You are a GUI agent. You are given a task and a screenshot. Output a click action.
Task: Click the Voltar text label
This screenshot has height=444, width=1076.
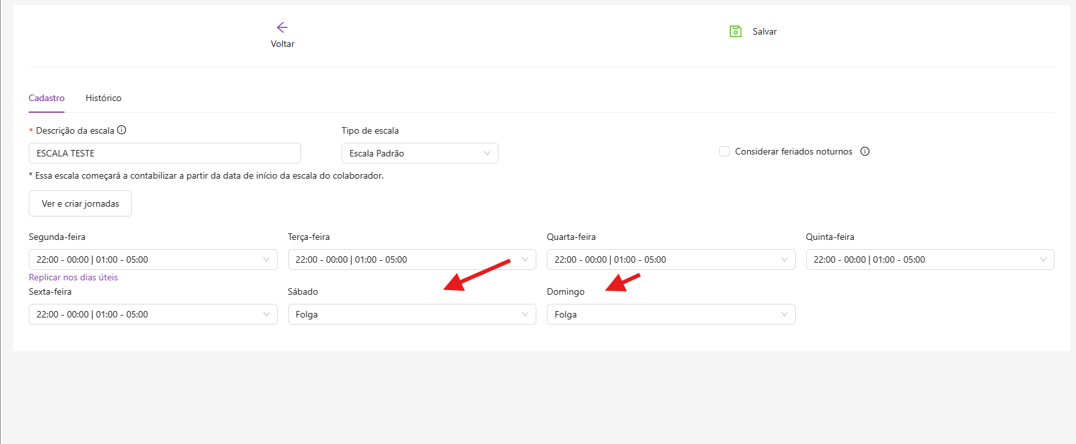tap(282, 44)
